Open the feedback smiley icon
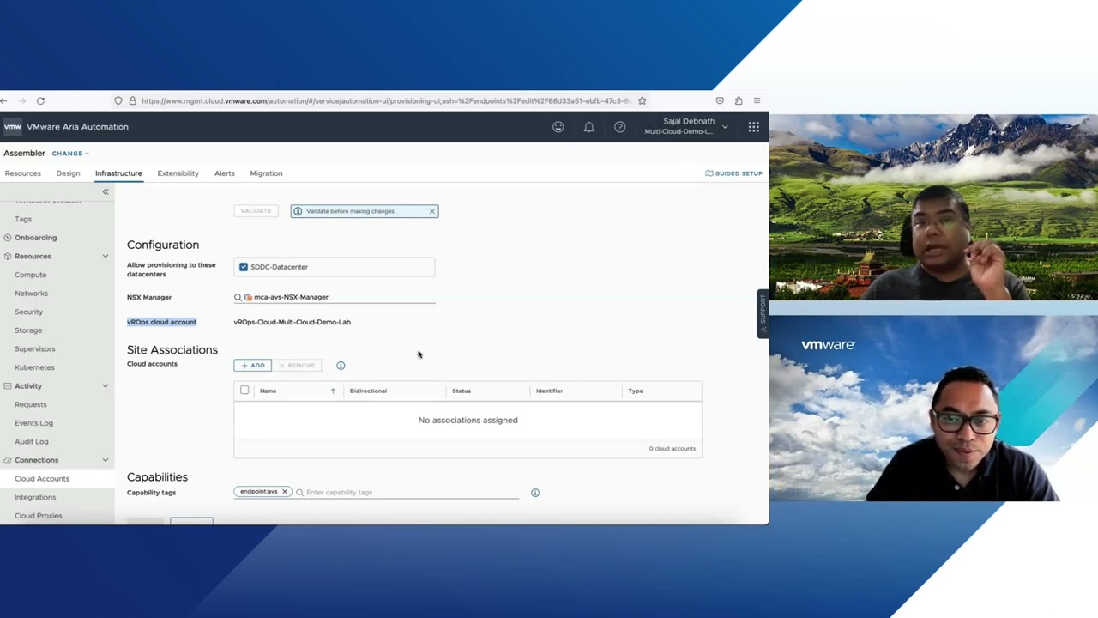This screenshot has width=1098, height=618. click(x=558, y=127)
